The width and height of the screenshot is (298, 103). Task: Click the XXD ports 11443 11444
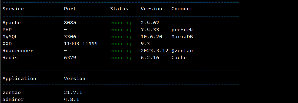[x=81, y=44]
